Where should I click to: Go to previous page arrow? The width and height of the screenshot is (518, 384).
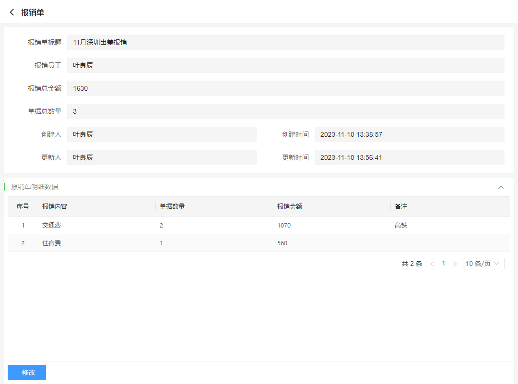(x=432, y=264)
